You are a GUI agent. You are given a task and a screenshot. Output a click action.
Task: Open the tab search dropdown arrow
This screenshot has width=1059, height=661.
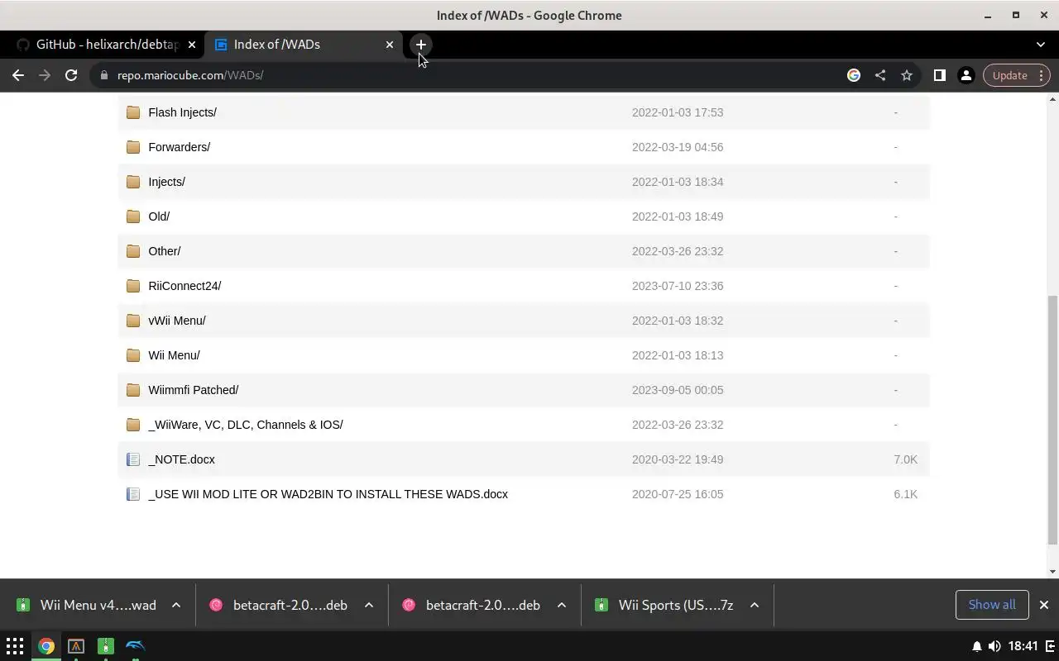1041,45
